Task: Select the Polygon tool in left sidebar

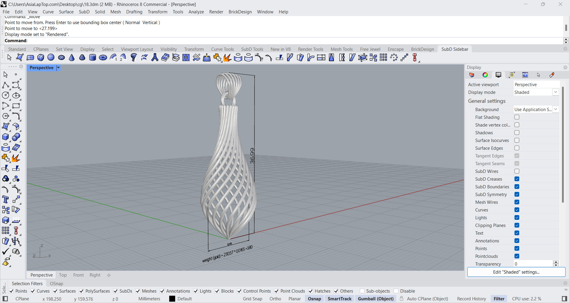Action: [x=6, y=116]
